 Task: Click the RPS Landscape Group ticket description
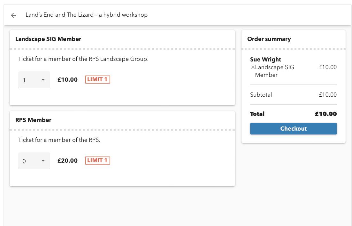pyautogui.click(x=83, y=59)
